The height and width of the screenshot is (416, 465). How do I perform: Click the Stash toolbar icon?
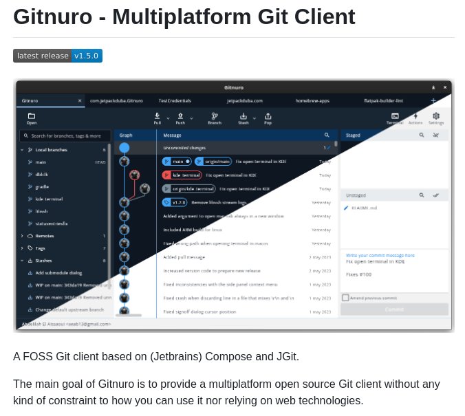(244, 116)
